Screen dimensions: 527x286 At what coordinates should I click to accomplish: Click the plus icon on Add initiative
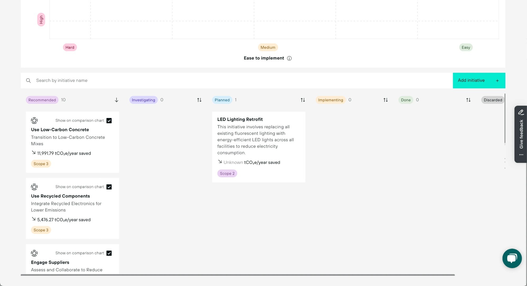(497, 81)
